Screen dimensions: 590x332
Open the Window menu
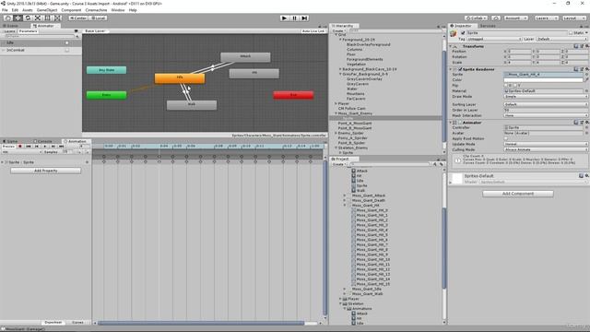(x=118, y=10)
